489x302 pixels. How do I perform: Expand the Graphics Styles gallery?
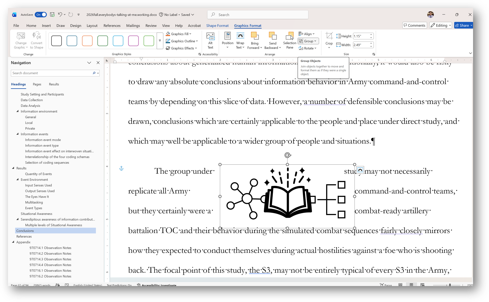coord(160,41)
